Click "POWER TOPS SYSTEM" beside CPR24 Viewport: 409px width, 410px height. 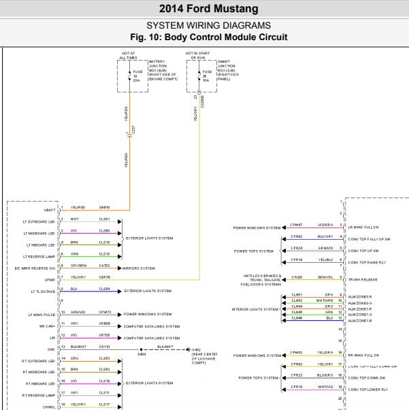pos(254,251)
